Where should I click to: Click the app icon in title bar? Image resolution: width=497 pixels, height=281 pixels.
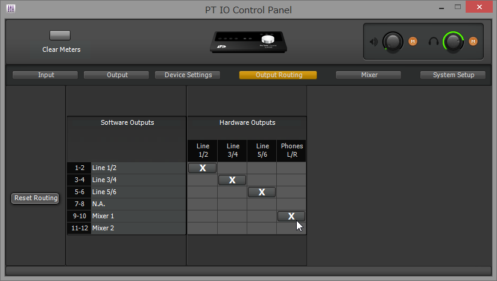coord(11,8)
